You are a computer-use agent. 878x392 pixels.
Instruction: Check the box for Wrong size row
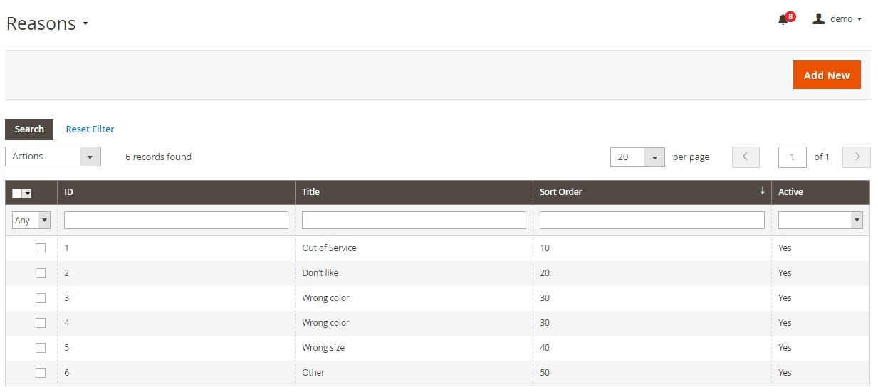click(x=41, y=348)
